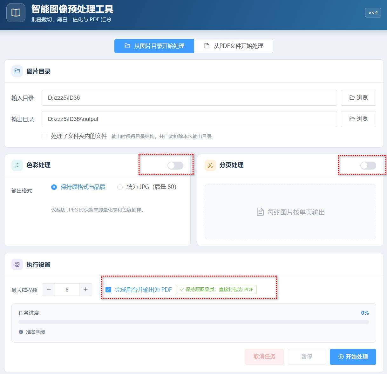Image resolution: width=387 pixels, height=374 pixels.
Task: Click the gear icon beside 执行设置
Action: [x=17, y=264]
